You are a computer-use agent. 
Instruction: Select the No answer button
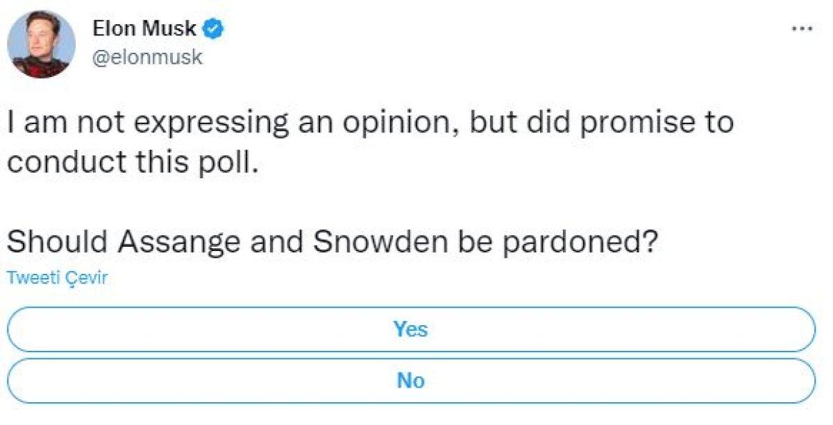[412, 380]
